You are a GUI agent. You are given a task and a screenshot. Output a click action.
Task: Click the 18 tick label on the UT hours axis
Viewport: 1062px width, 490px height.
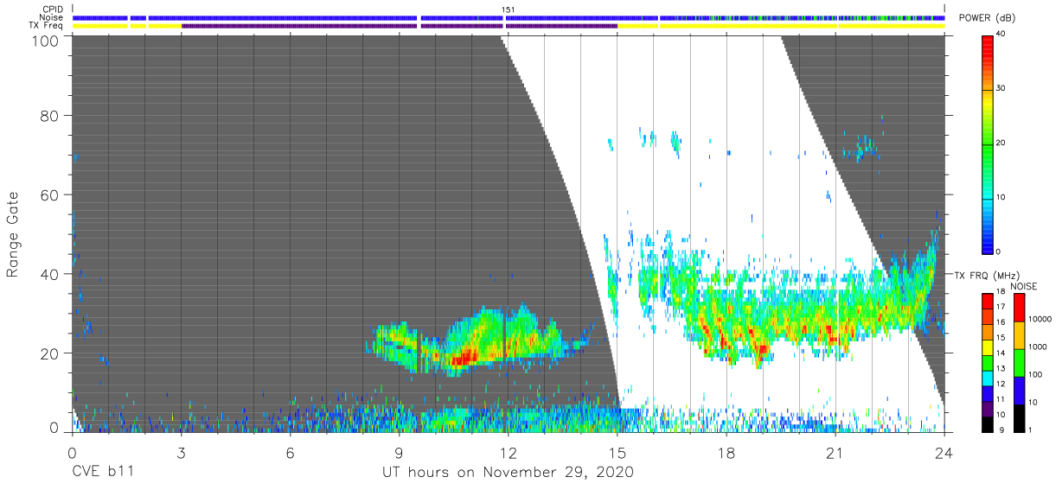(x=726, y=452)
